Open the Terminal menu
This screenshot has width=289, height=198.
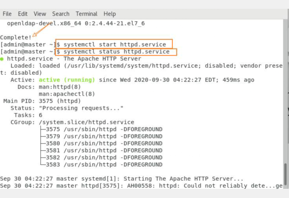click(x=86, y=14)
